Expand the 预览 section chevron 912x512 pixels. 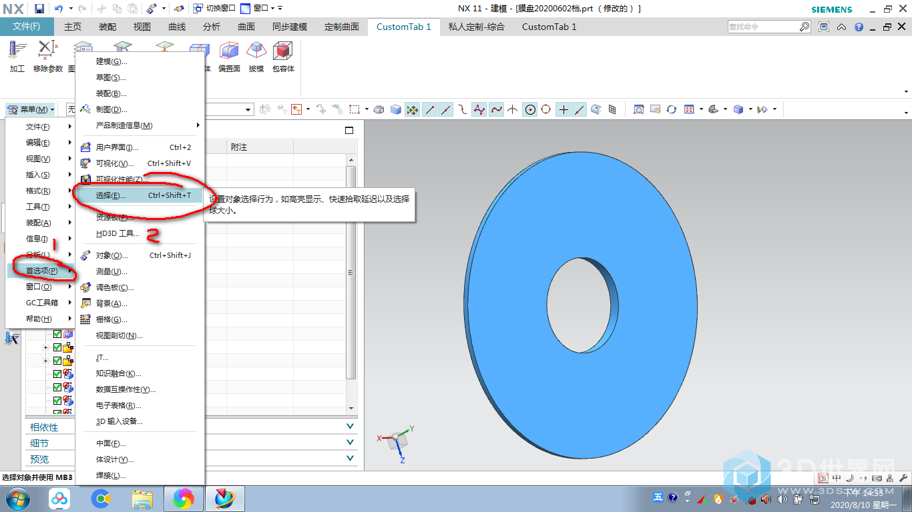(351, 459)
